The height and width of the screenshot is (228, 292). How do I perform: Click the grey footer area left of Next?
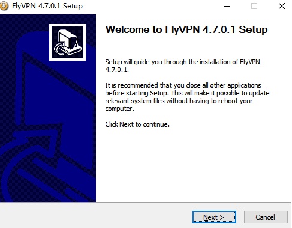point(96,216)
